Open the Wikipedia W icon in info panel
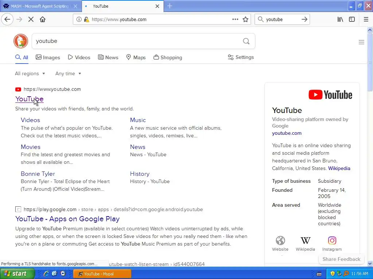Image resolution: width=373 pixels, height=279 pixels. tap(305, 240)
